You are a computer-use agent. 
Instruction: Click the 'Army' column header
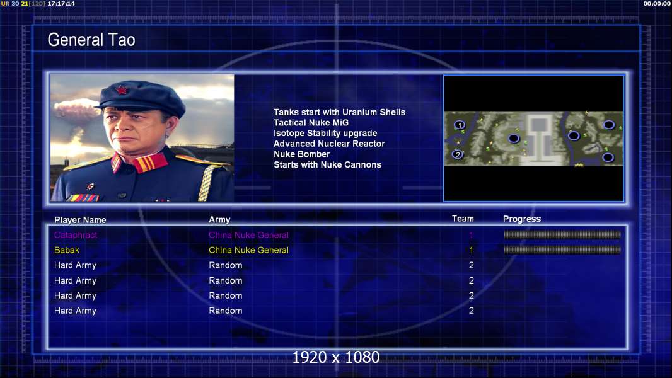[x=219, y=220]
